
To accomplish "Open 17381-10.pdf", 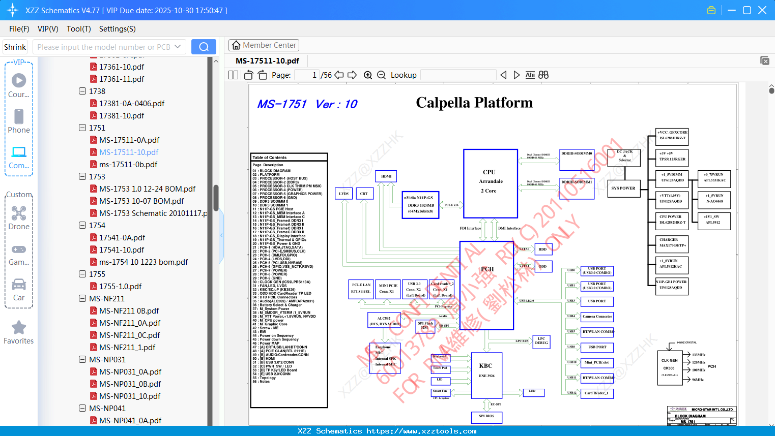I will click(122, 115).
